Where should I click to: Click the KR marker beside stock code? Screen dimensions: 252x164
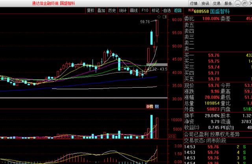coord(191,10)
